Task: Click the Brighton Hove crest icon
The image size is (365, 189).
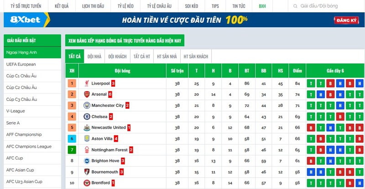Action: [x=86, y=161]
